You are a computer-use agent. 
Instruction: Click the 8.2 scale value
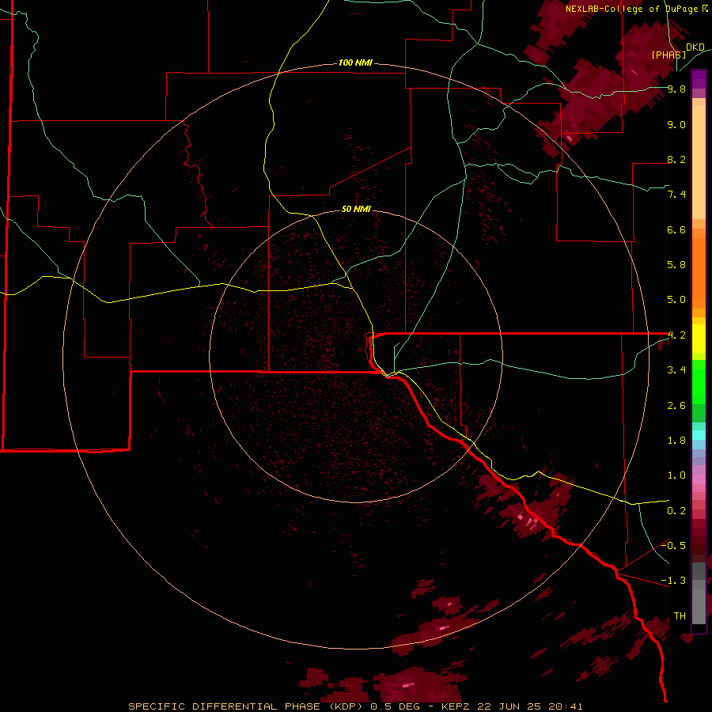point(676,159)
